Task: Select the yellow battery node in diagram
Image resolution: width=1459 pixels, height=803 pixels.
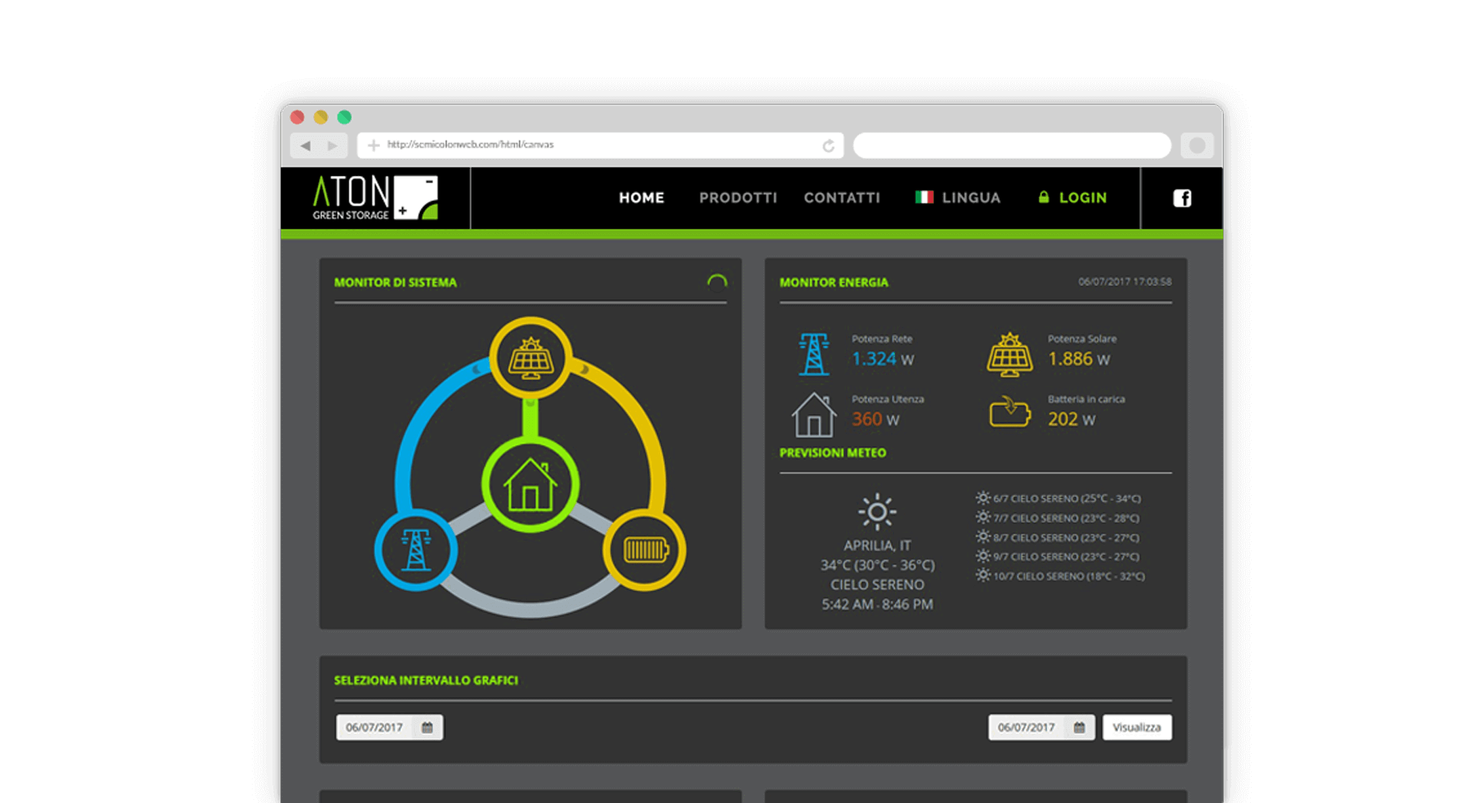Action: tap(645, 550)
